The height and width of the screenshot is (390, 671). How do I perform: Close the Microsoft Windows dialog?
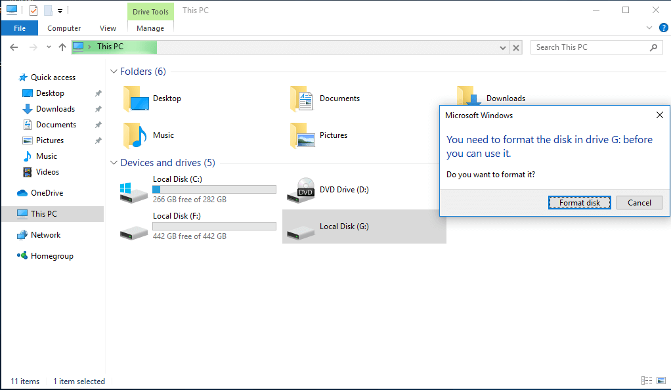coord(659,115)
